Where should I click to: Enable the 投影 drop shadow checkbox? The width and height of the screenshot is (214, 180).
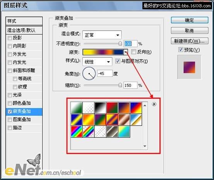(10, 38)
